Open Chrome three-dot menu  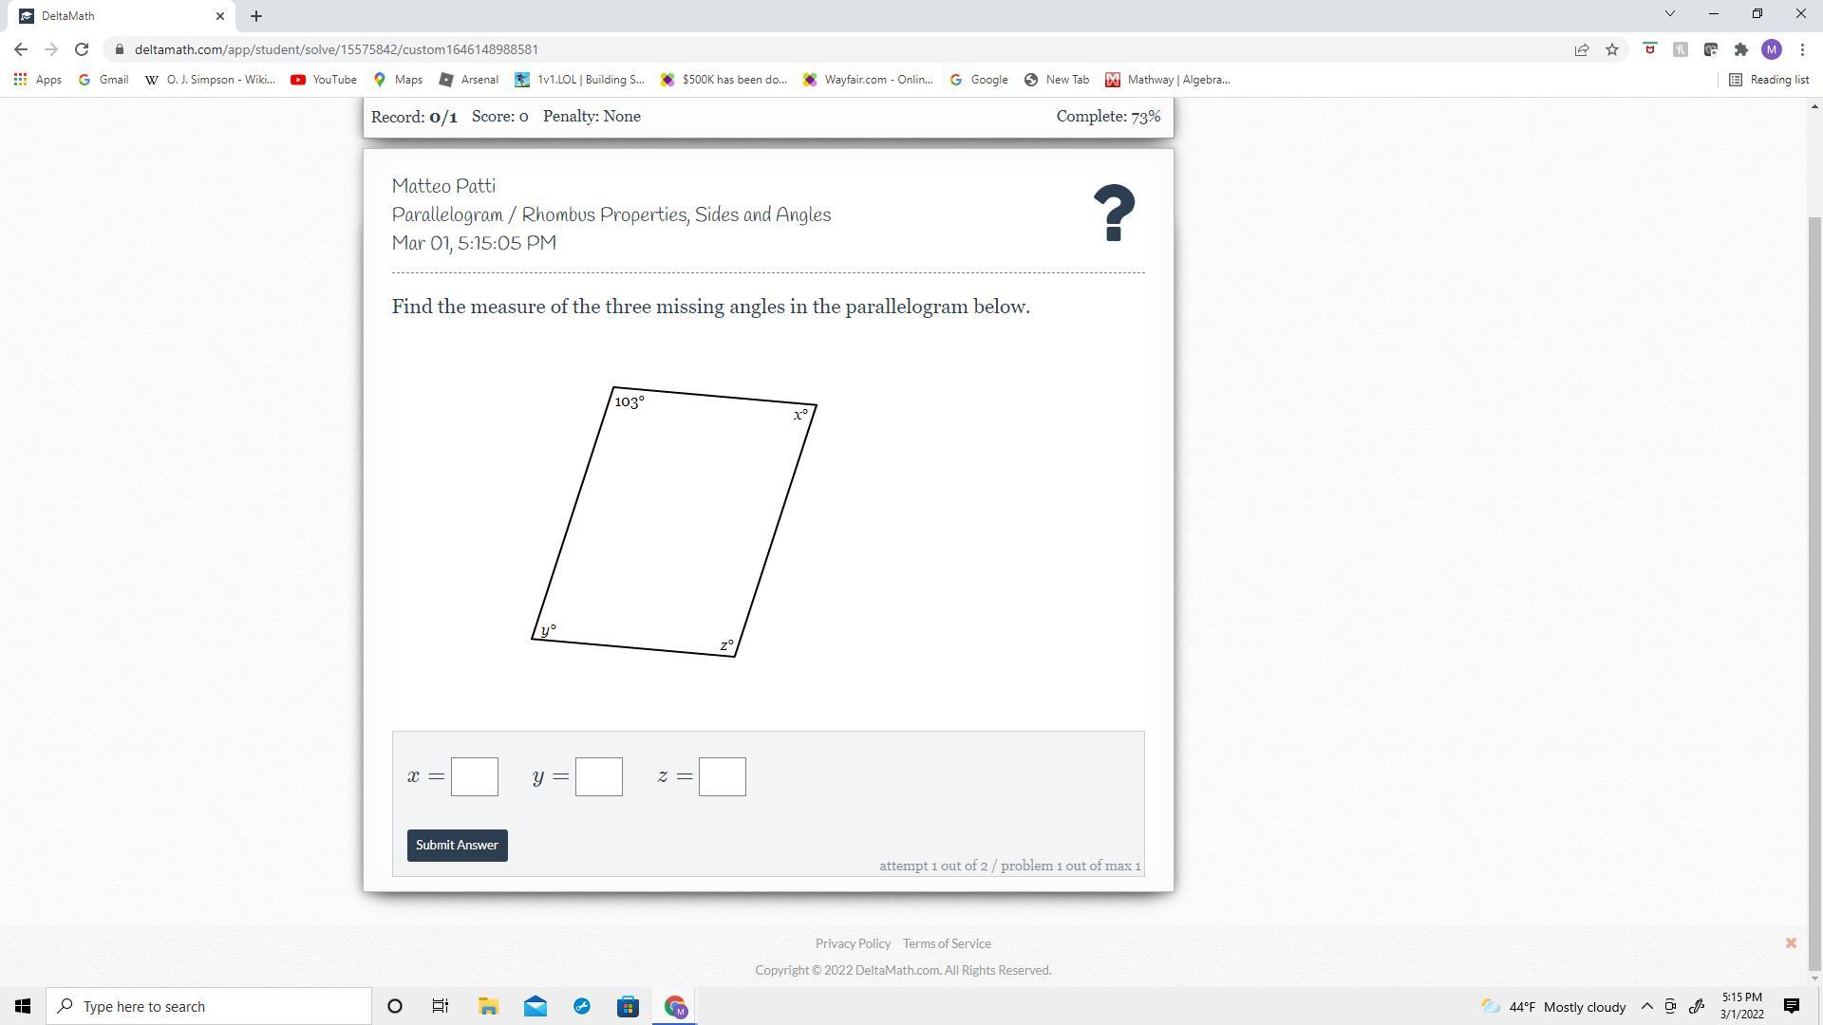1802,49
